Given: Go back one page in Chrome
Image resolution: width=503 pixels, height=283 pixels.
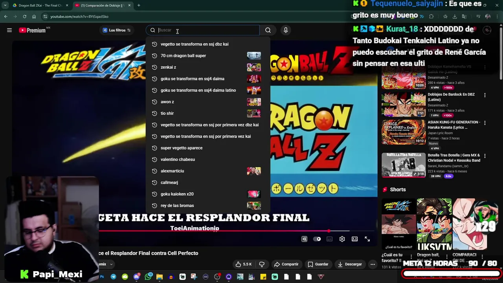Looking at the screenshot, I should [x=6, y=17].
